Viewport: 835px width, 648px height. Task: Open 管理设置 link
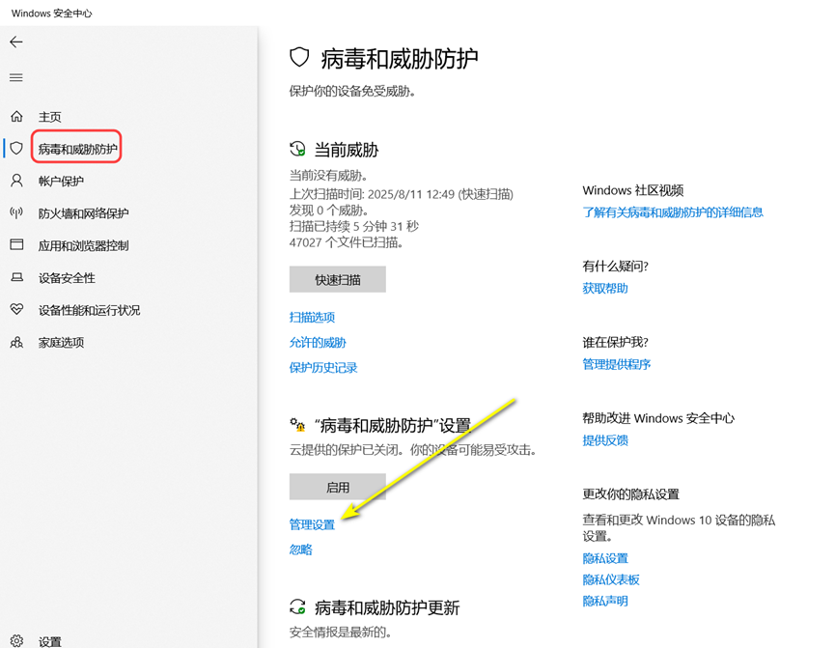click(312, 524)
